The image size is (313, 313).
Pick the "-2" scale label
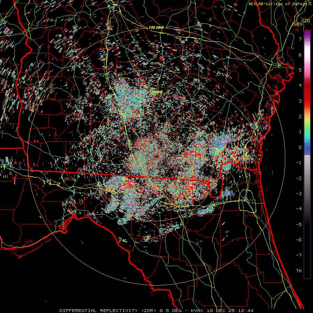coord(299,178)
